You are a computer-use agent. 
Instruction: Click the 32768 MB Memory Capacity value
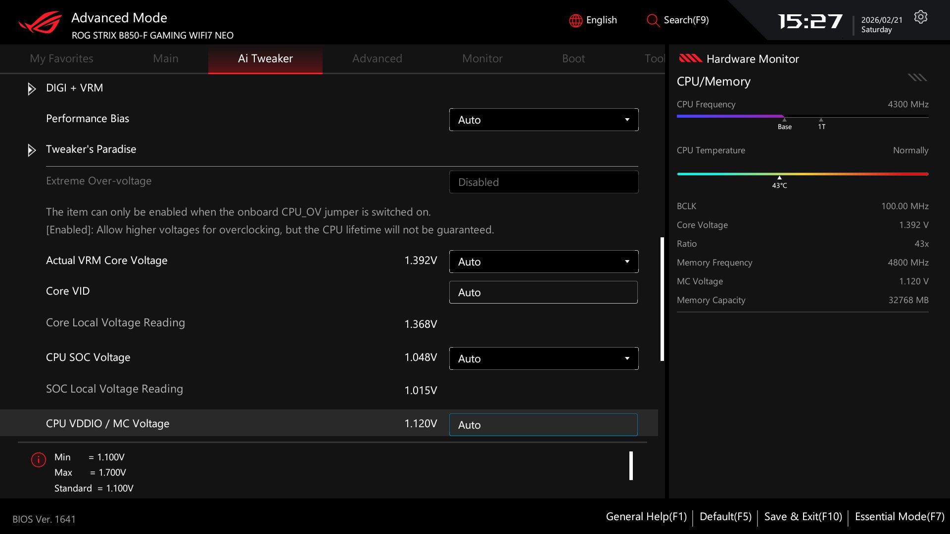[x=908, y=300]
